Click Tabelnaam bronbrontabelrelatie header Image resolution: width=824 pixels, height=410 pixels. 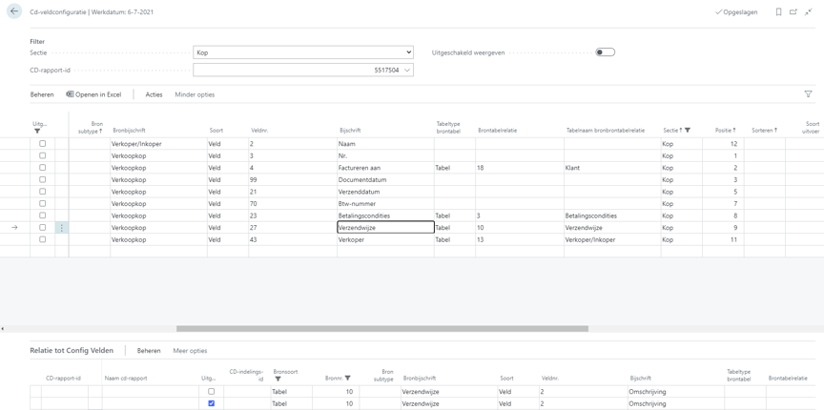coord(606,131)
